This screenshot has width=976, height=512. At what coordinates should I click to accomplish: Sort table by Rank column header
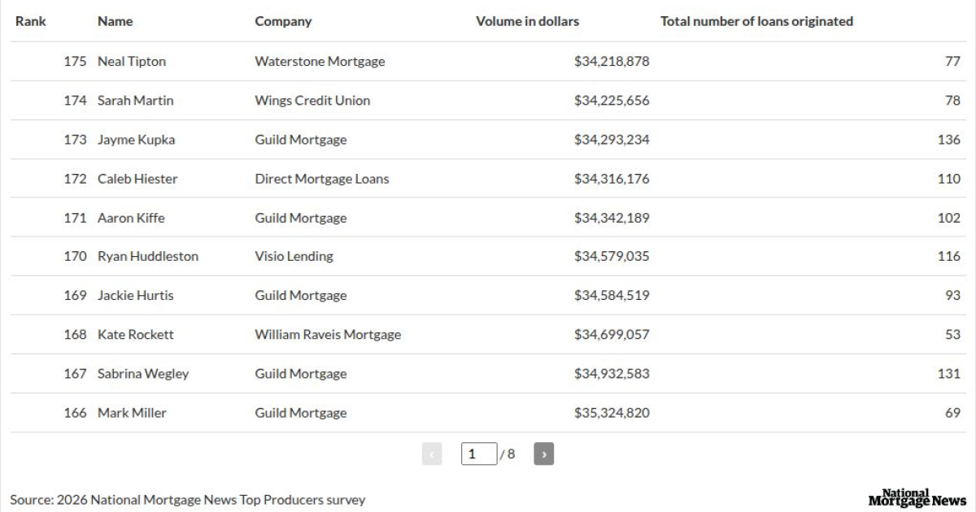[x=31, y=21]
